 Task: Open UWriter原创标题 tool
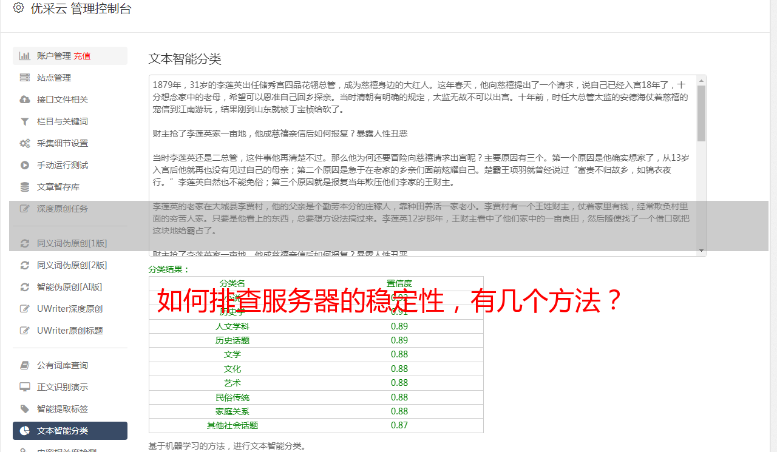tap(70, 331)
